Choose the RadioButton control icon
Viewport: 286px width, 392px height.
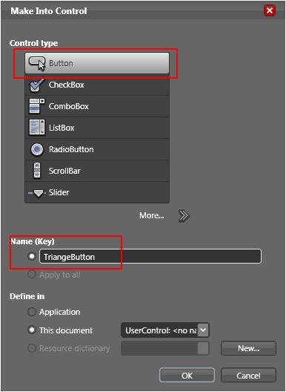tap(37, 149)
